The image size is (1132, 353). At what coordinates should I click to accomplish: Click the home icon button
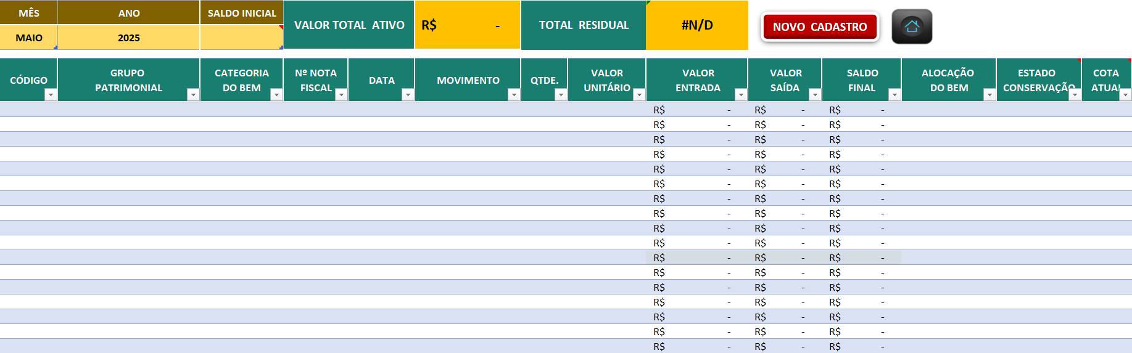pos(911,26)
